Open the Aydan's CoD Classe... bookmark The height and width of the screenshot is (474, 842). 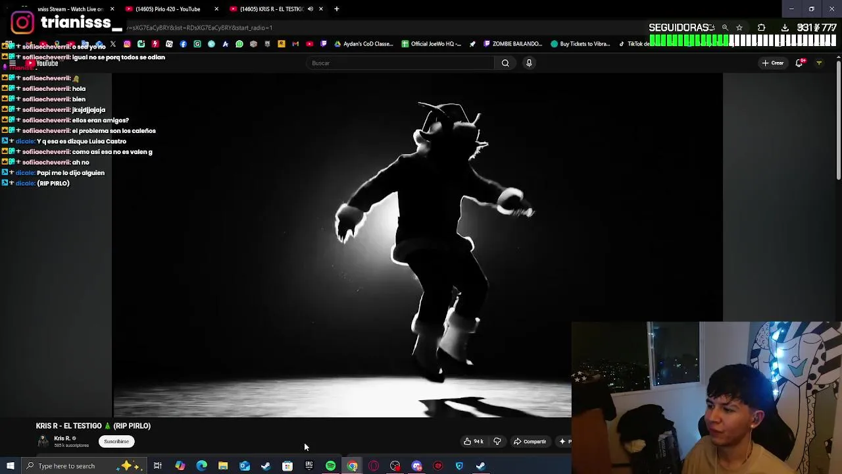tap(364, 44)
